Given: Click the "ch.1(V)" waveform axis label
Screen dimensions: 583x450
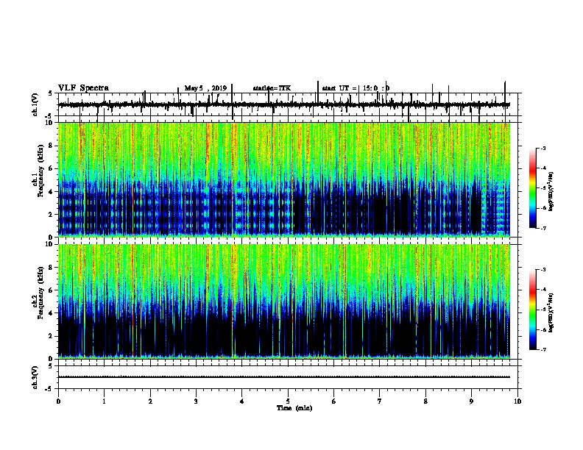Looking at the screenshot, I should click(35, 104).
